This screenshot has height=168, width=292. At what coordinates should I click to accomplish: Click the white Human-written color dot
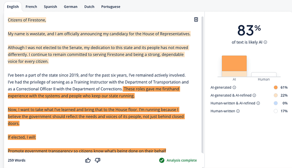pyautogui.click(x=275, y=111)
